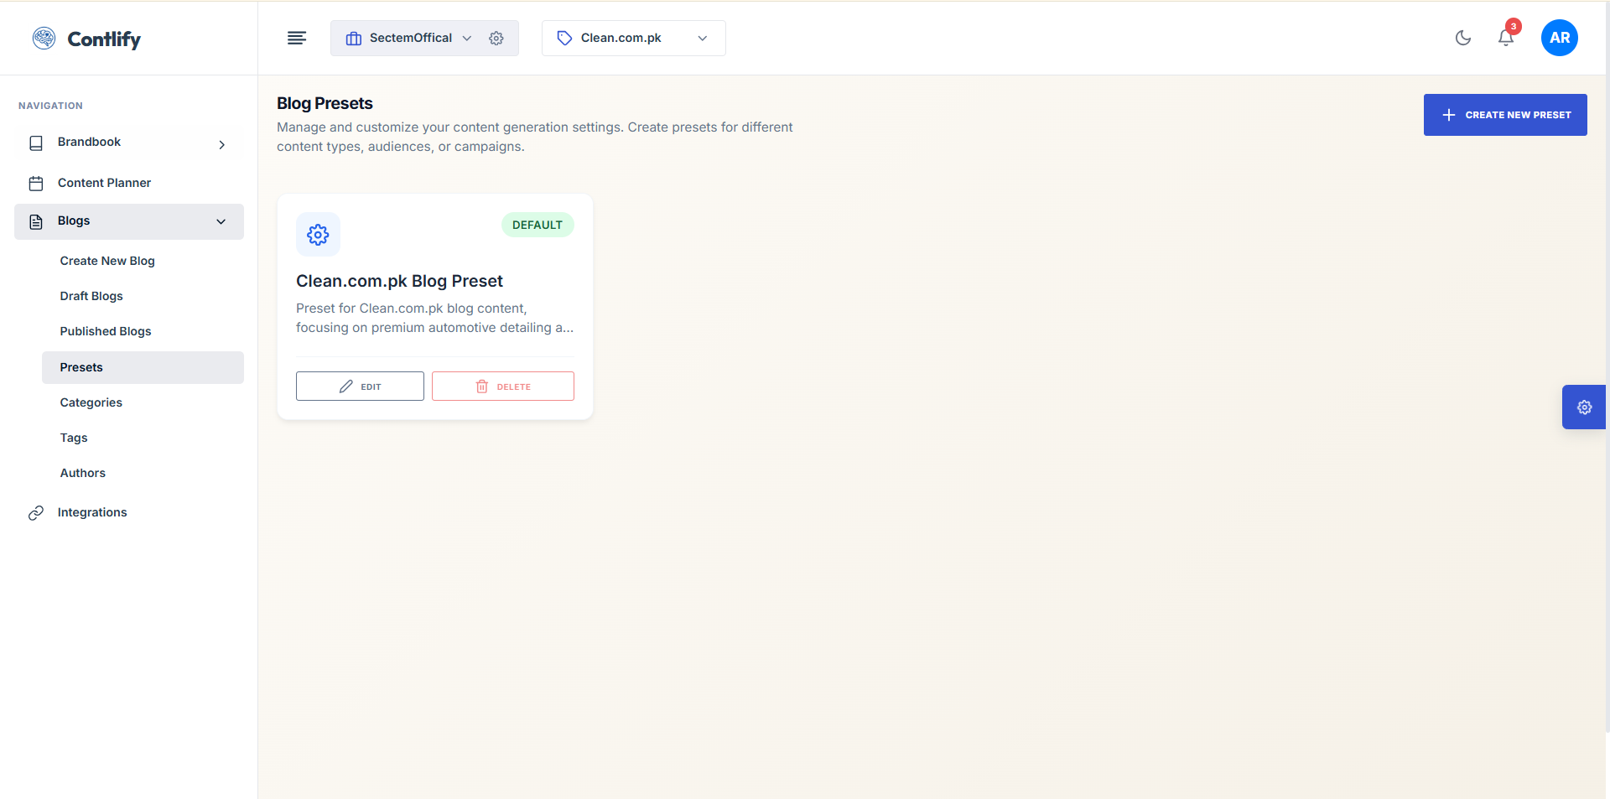Click the Contlify logo
The height and width of the screenshot is (799, 1610).
pyautogui.click(x=86, y=39)
